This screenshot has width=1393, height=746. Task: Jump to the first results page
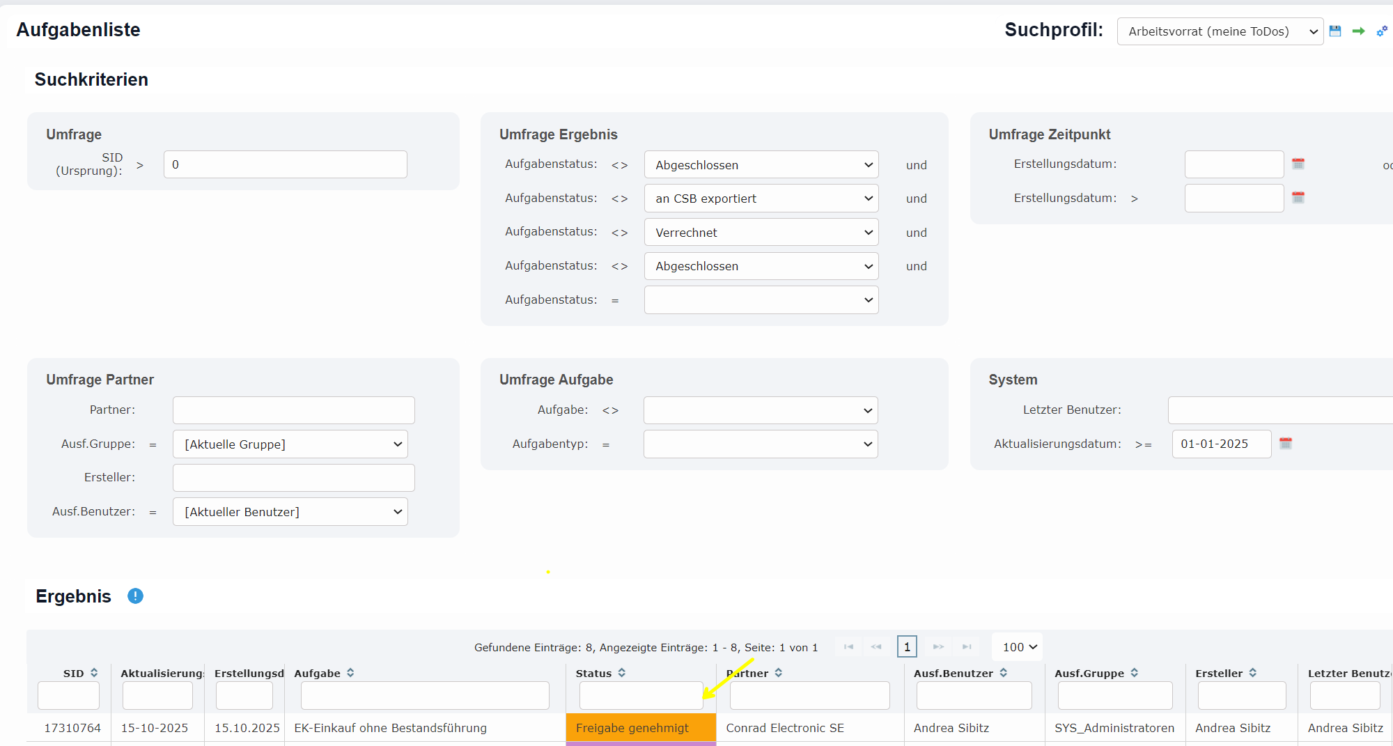click(848, 647)
